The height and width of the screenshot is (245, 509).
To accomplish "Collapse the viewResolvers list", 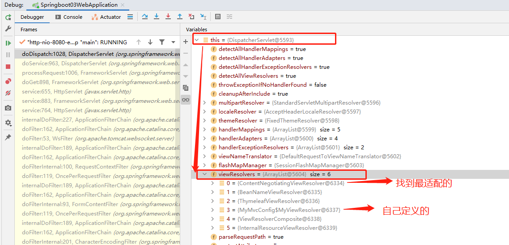I will tap(204, 174).
